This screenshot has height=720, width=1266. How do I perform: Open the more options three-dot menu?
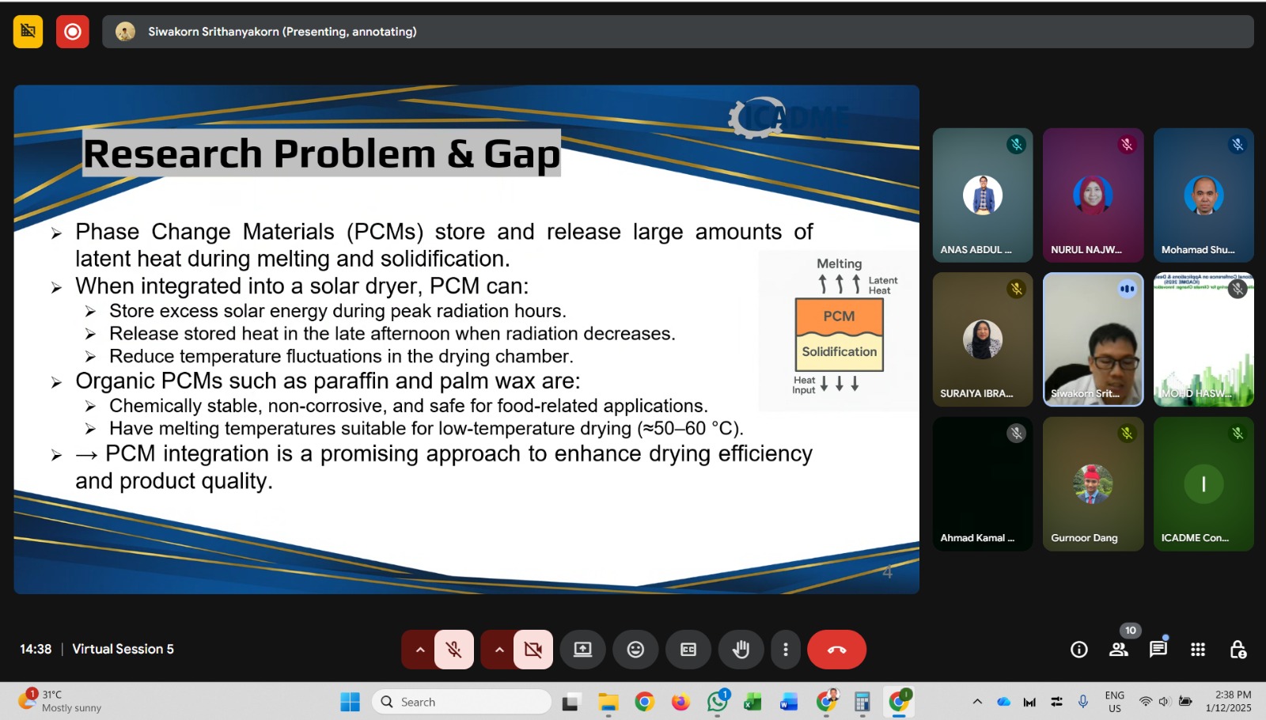[x=785, y=650]
